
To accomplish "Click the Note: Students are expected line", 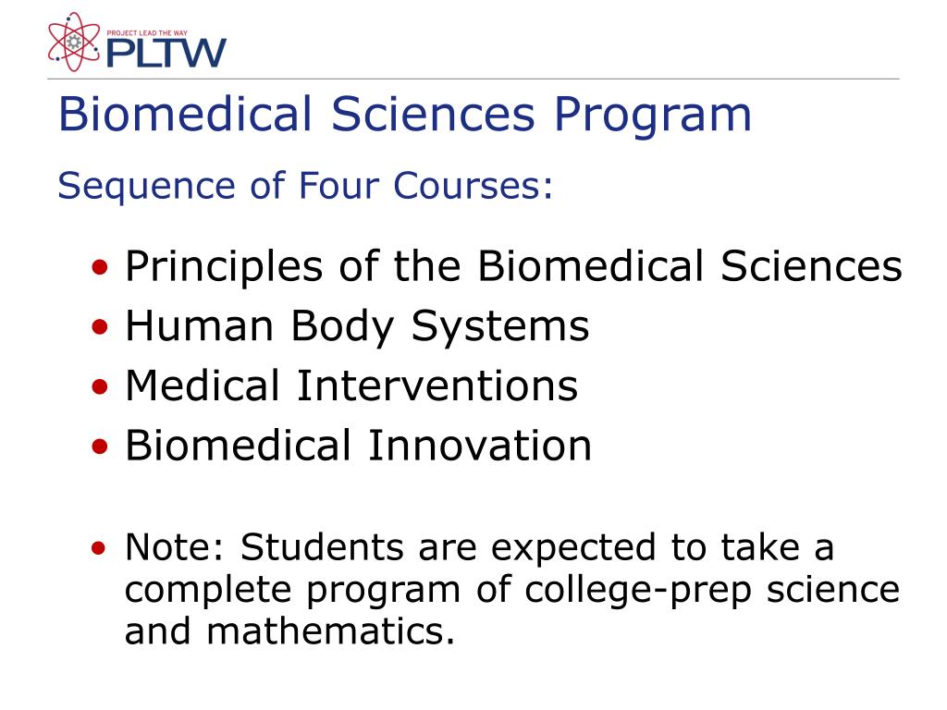I will (x=480, y=548).
